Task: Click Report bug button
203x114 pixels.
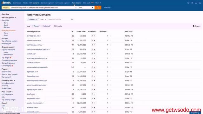Action: 195,113
